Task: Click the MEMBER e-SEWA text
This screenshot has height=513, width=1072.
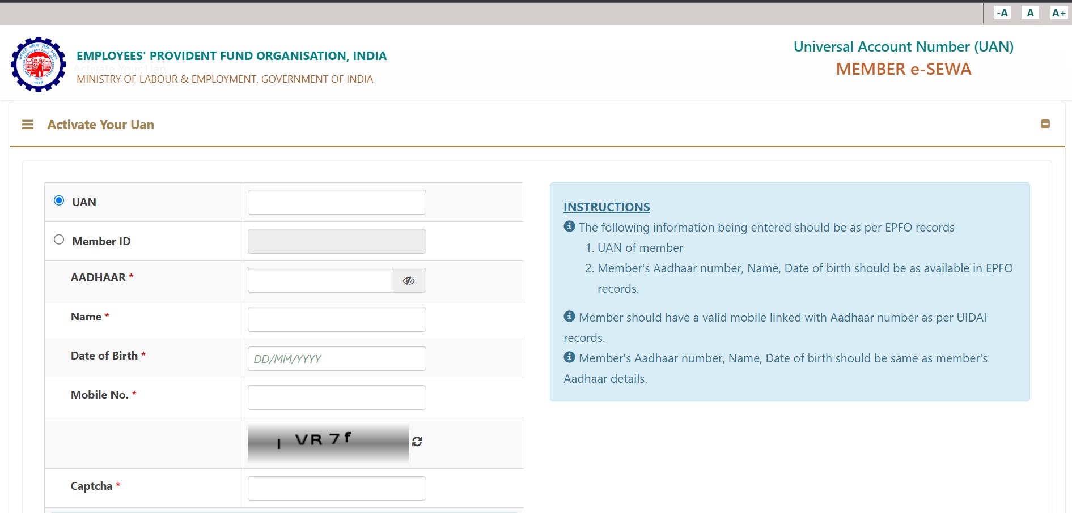Action: (x=904, y=69)
